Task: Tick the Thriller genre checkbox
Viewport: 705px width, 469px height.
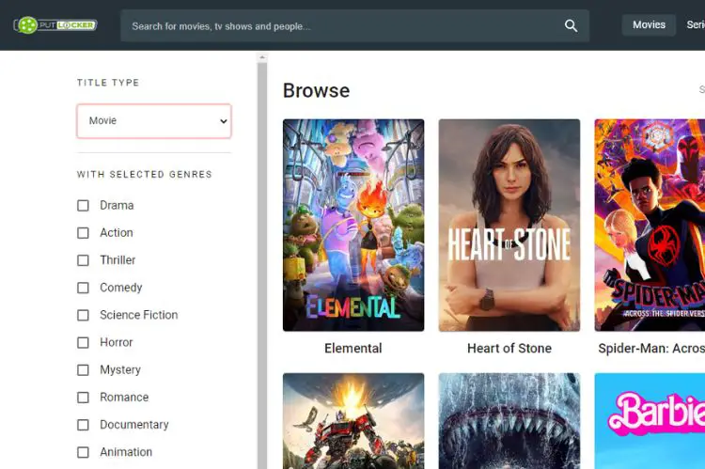Action: point(83,260)
